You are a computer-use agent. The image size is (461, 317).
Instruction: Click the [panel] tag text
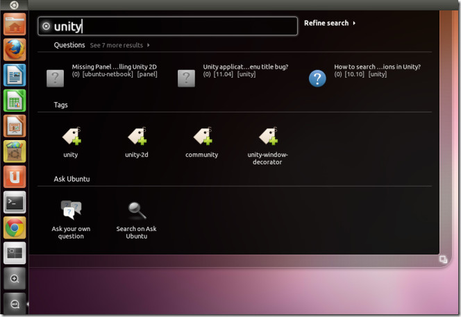click(x=147, y=74)
